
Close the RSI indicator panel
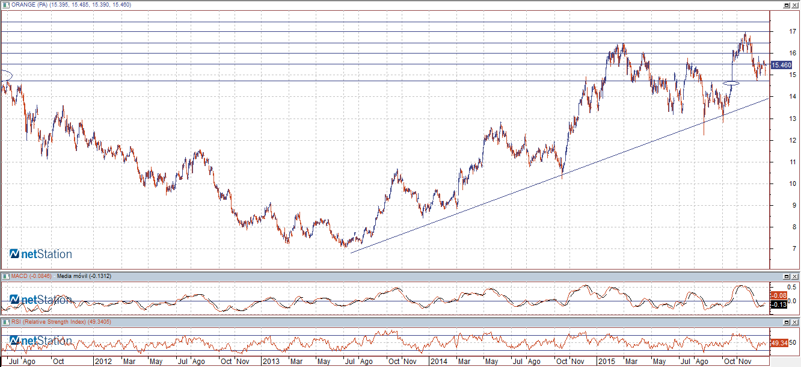(794, 322)
